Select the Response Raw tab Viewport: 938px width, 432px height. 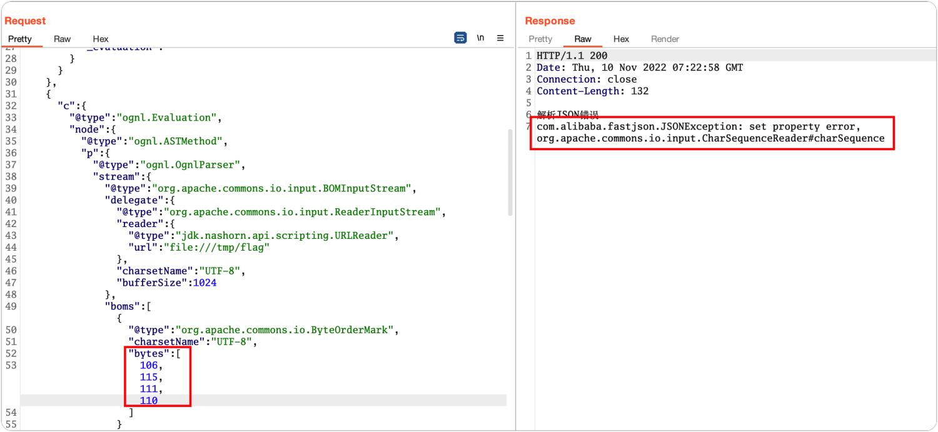tap(583, 39)
